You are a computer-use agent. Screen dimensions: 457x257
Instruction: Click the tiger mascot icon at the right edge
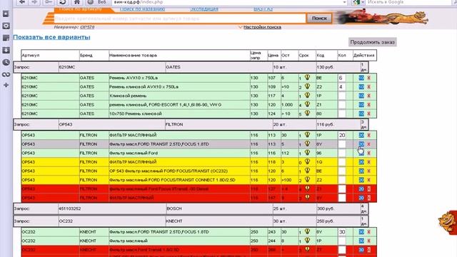[x=448, y=222]
